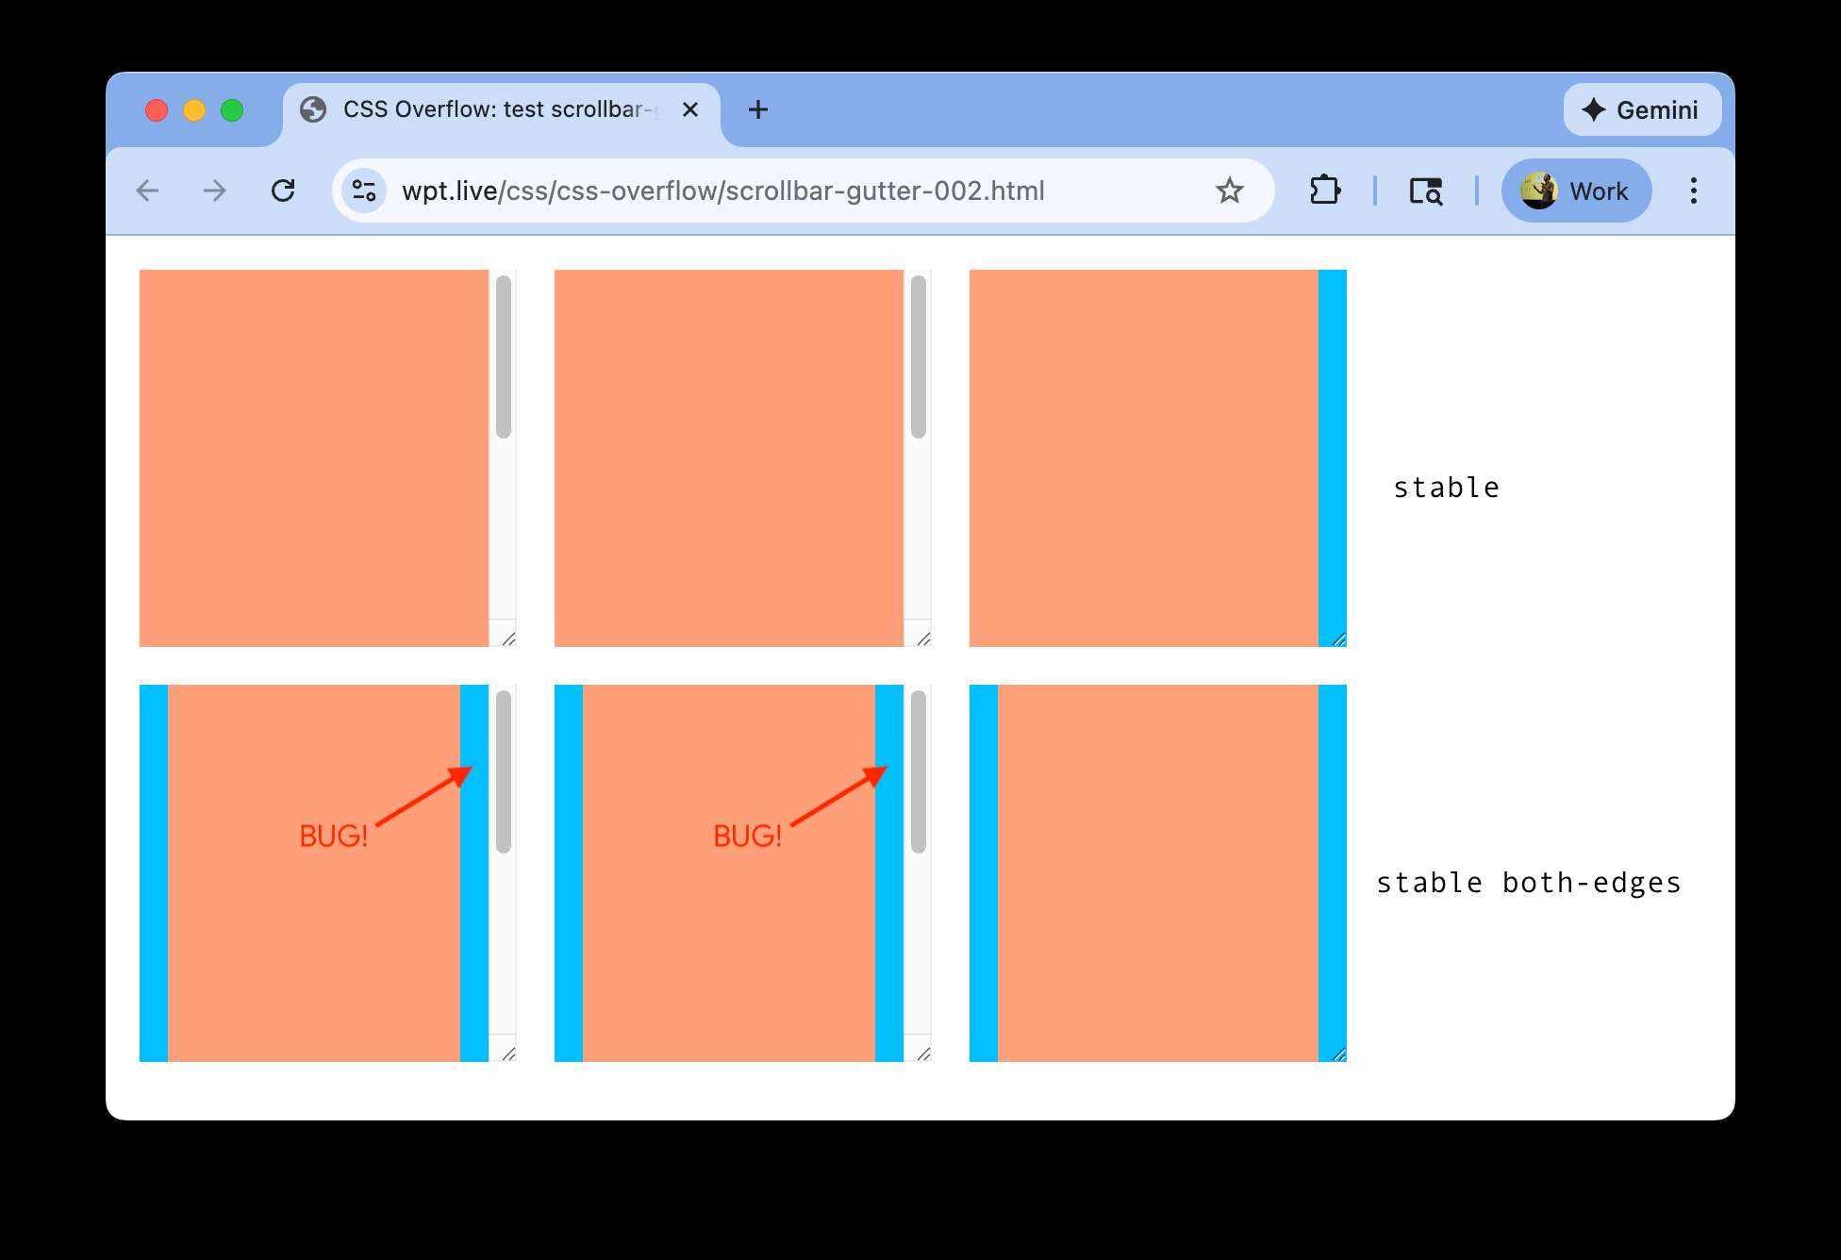Open the Gemini button
Image resolution: width=1841 pixels, height=1260 pixels.
point(1641,110)
